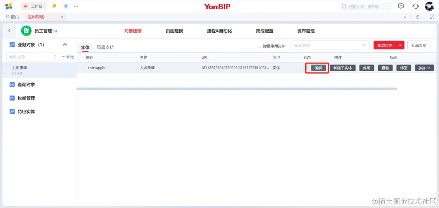Focus the entity list 编码/名称 search field
439x208 pixels.
coord(330,45)
